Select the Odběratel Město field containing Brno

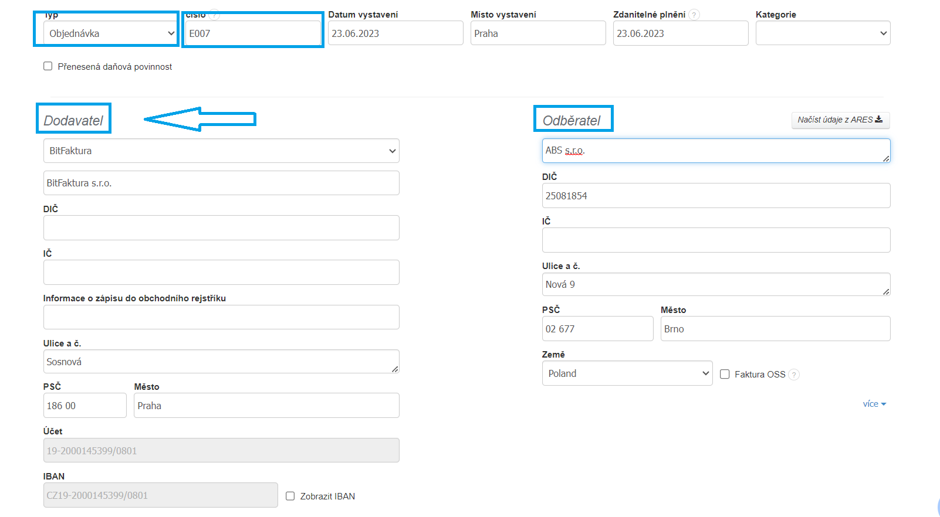(775, 329)
